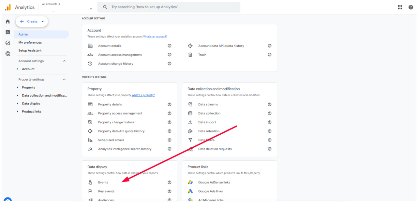Image resolution: width=417 pixels, height=202 pixels.
Task: Click the All accounts breadcrumb
Action: [x=51, y=4]
